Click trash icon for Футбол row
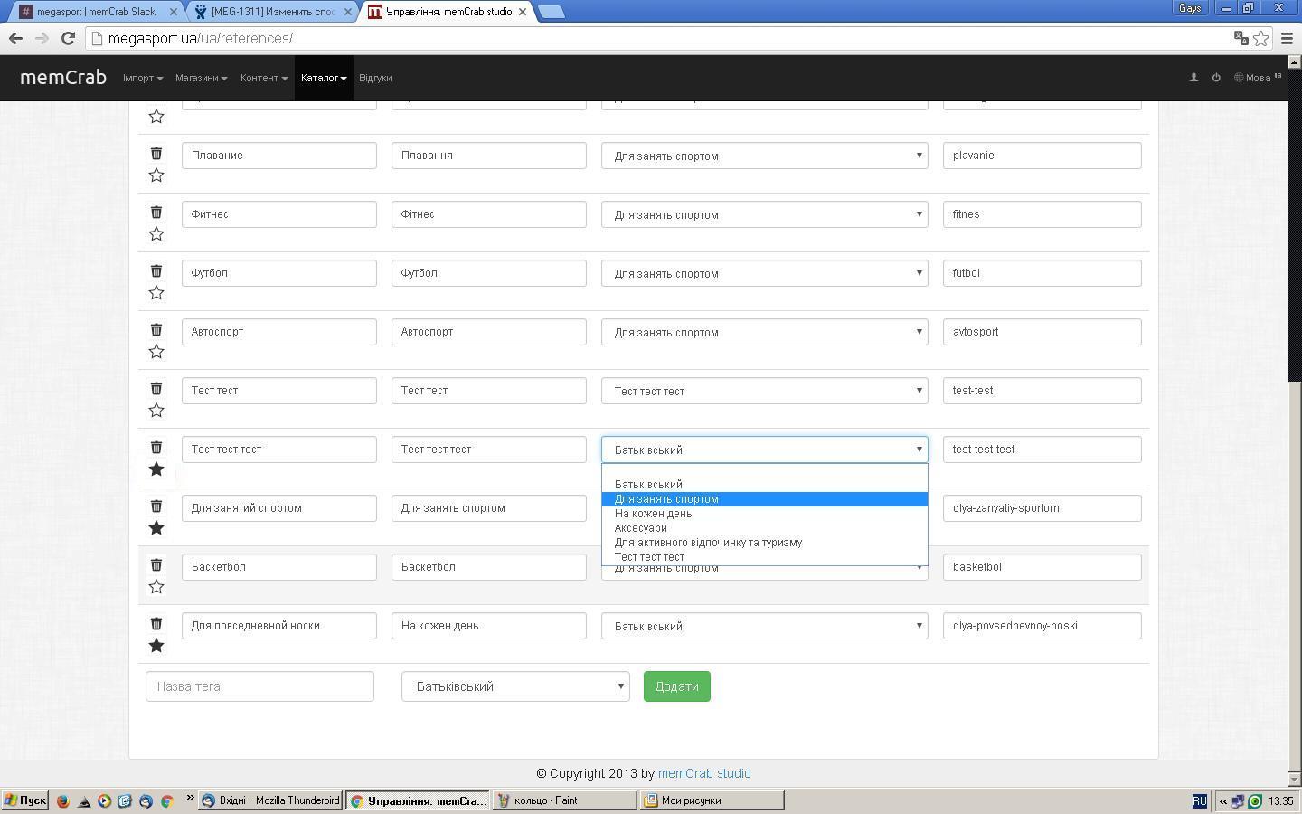The width and height of the screenshot is (1302, 814). (156, 271)
